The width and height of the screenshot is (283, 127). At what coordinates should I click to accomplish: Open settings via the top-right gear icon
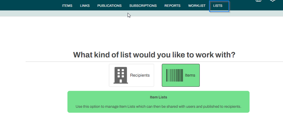pos(272,1)
